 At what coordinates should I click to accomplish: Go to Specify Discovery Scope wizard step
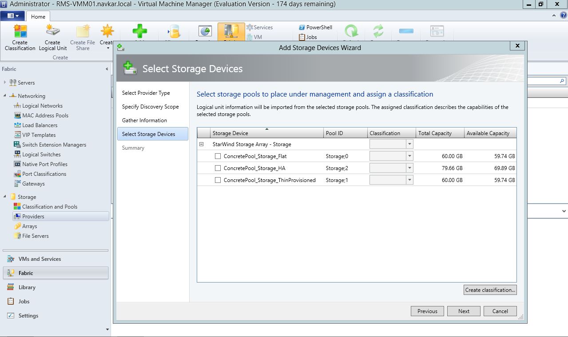(151, 107)
